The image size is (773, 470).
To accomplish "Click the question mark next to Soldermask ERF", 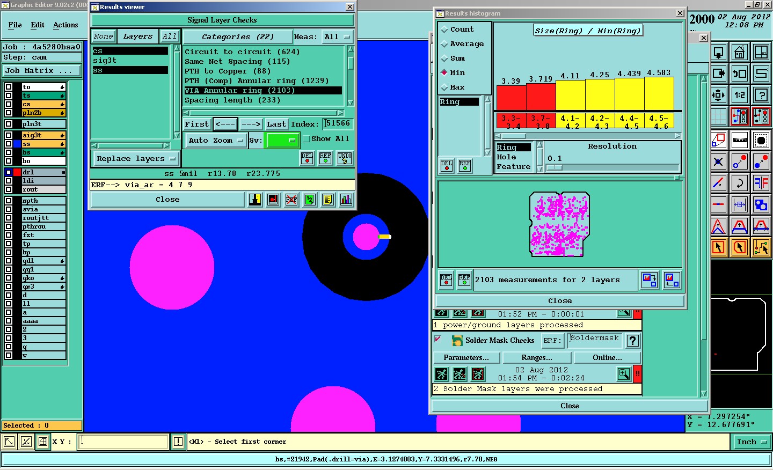I will click(x=633, y=340).
